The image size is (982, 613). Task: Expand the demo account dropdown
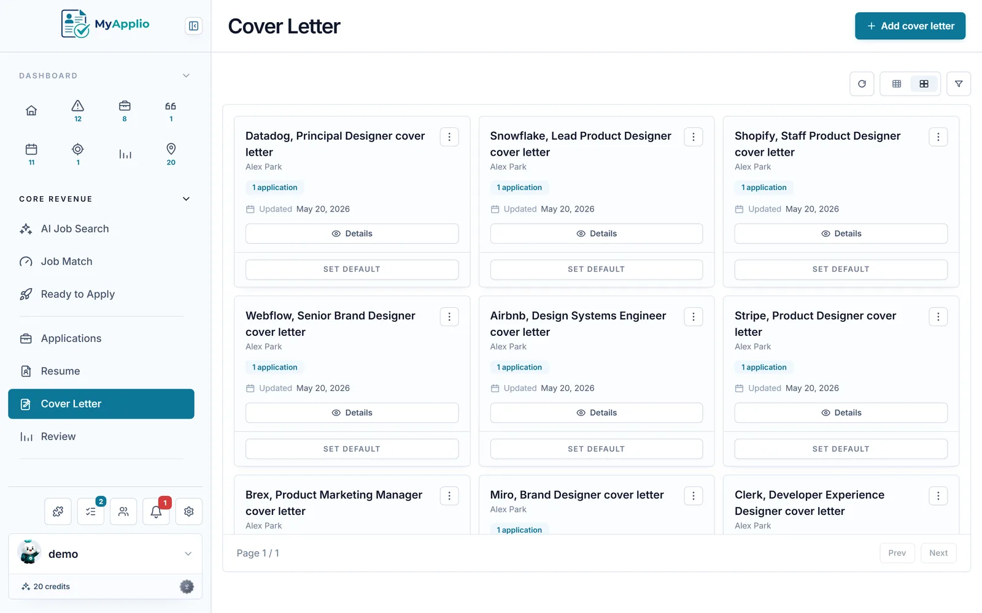pos(188,554)
